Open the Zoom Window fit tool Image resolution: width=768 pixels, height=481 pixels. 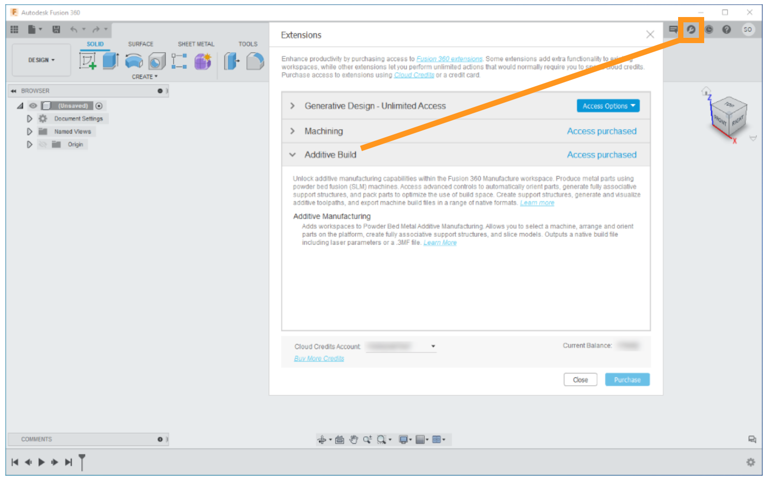382,439
